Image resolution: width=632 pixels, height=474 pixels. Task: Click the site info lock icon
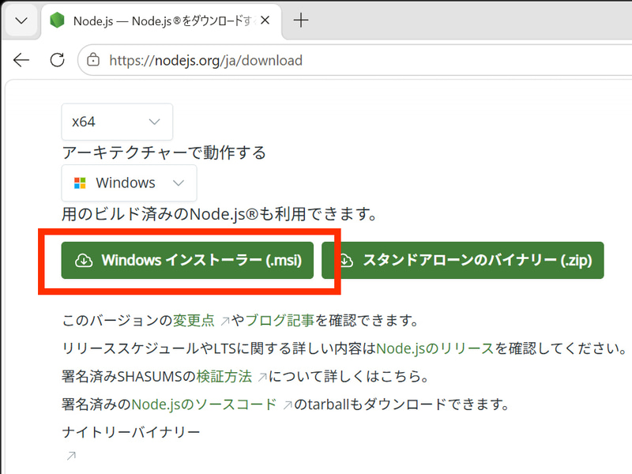point(93,60)
